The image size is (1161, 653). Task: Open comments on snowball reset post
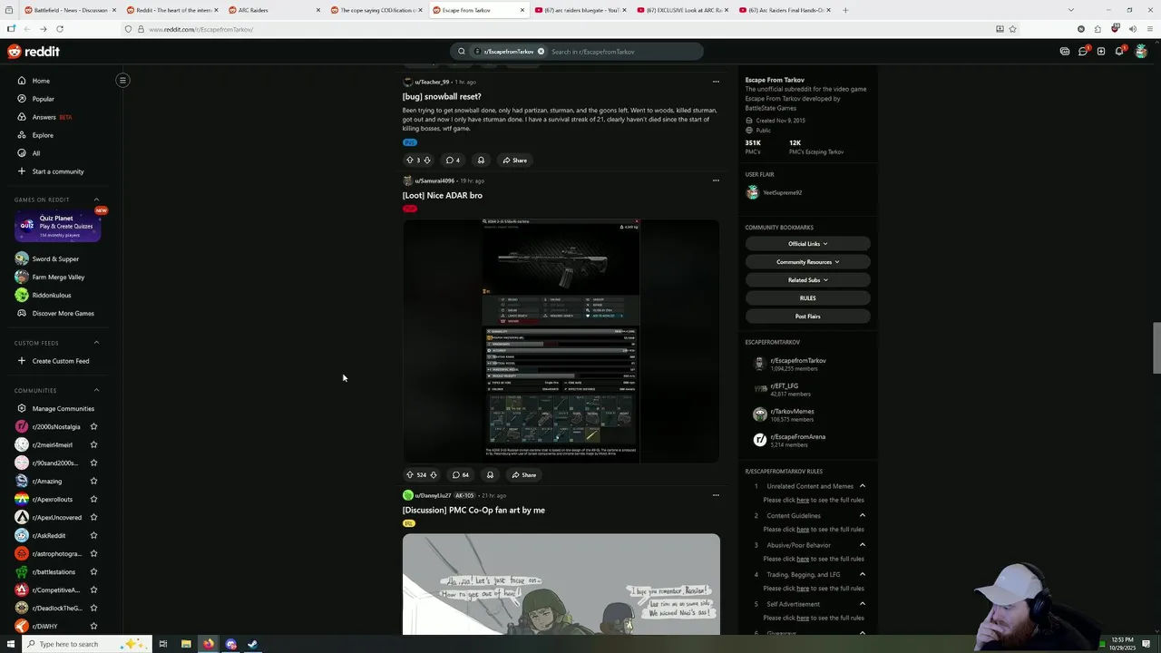point(453,160)
